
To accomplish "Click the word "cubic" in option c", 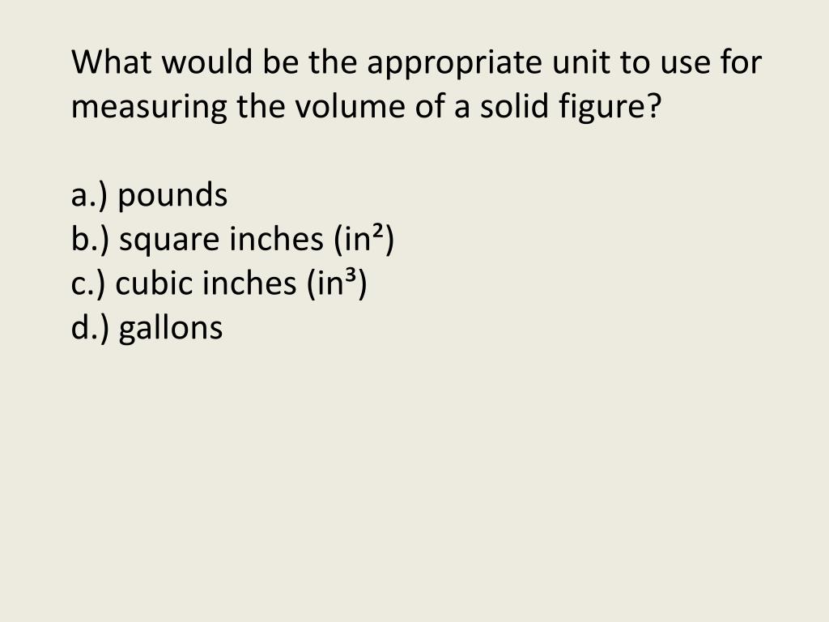I will [155, 283].
